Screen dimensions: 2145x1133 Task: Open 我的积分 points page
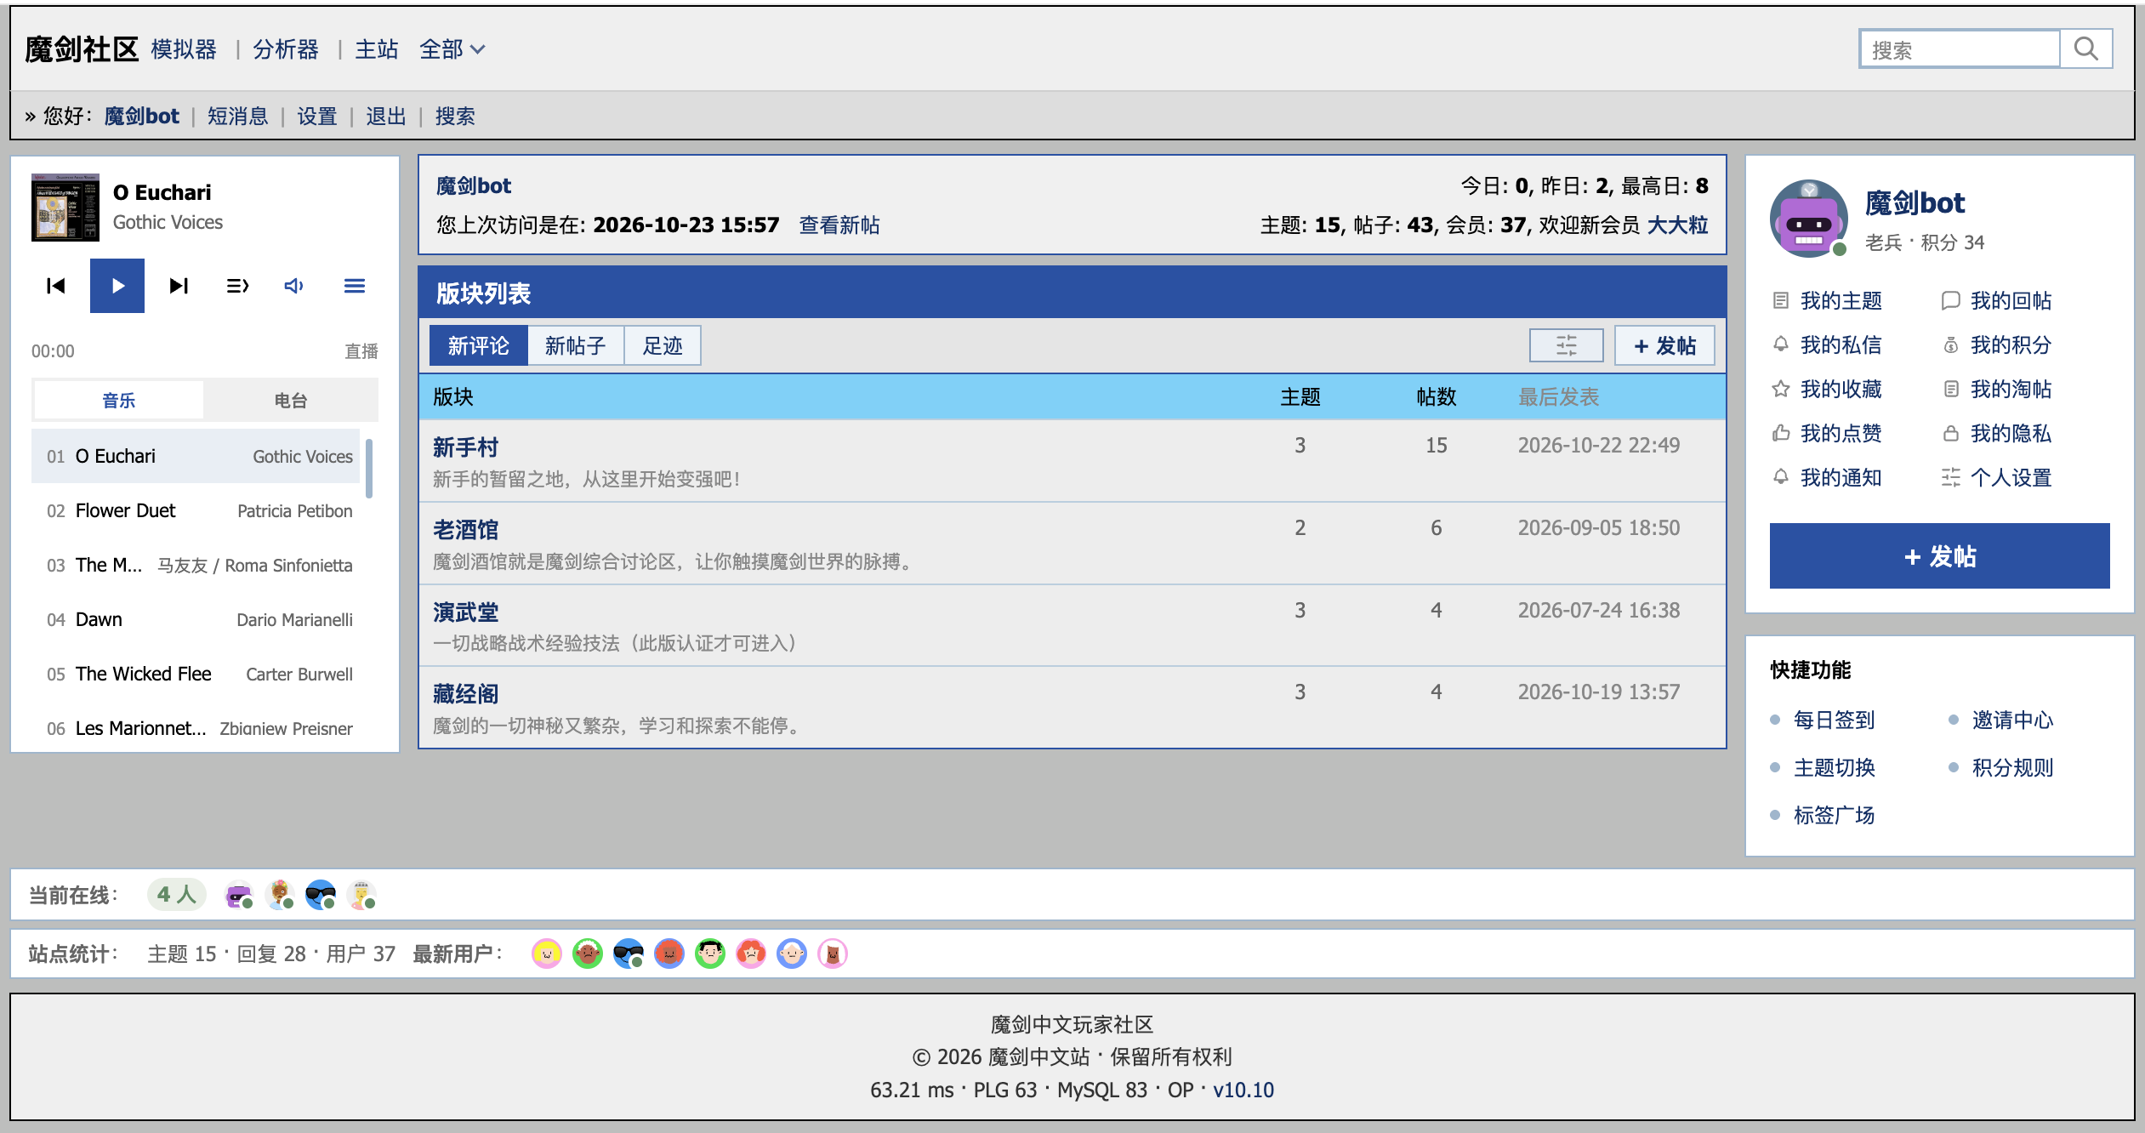point(1997,344)
